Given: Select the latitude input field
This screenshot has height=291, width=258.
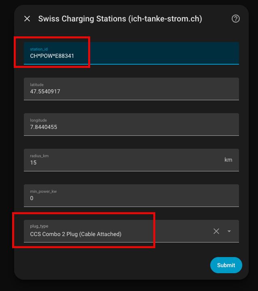Looking at the screenshot, I should coord(131,89).
